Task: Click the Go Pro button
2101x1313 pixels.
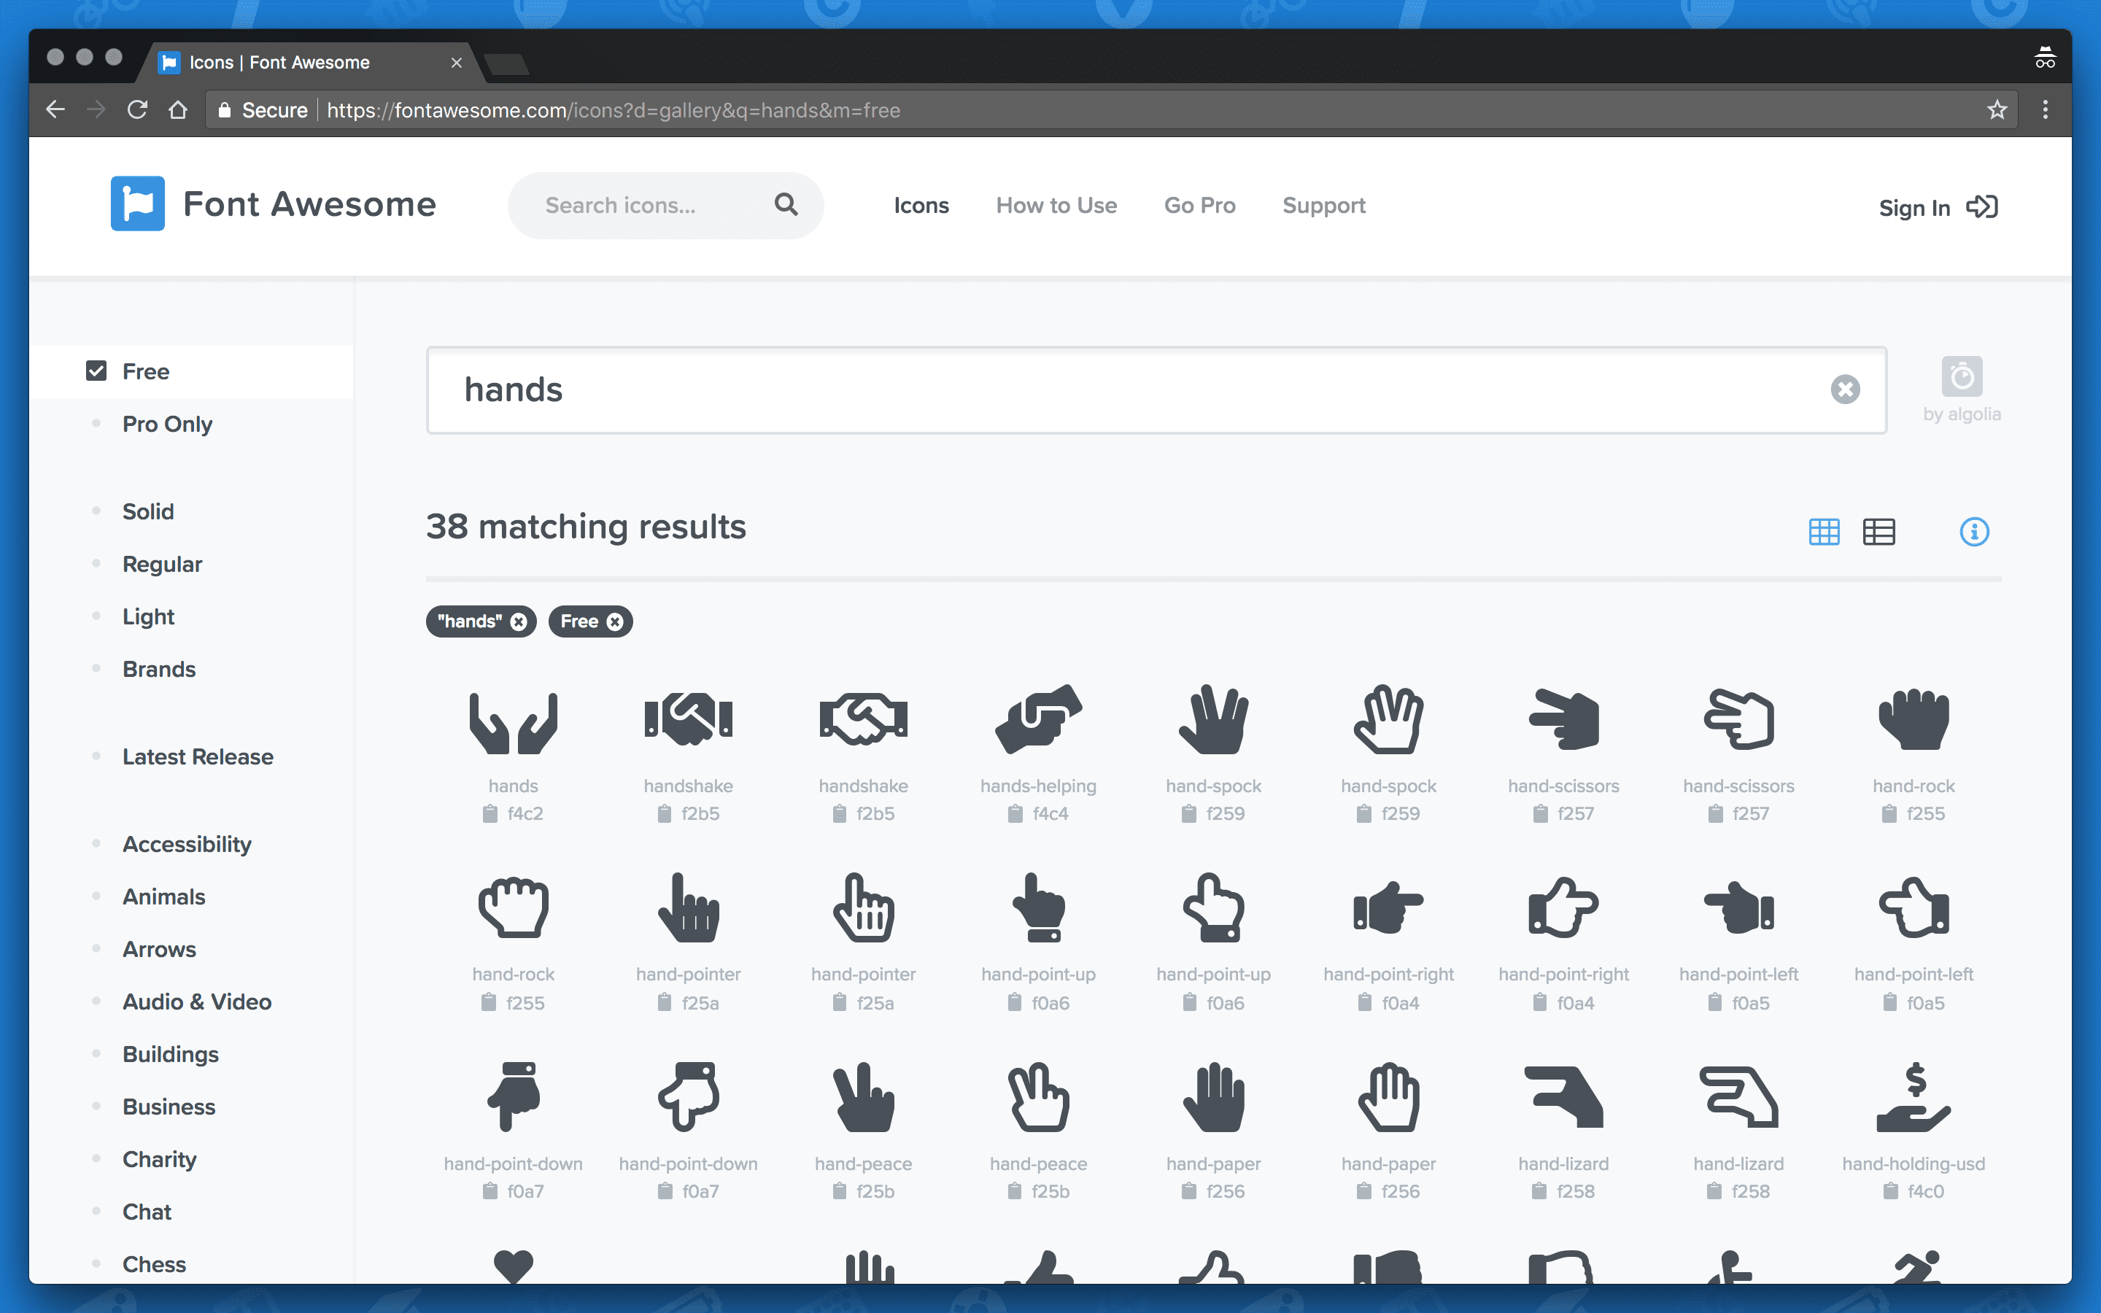Action: click(1199, 206)
